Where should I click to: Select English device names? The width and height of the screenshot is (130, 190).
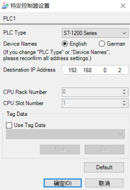pos(65,44)
